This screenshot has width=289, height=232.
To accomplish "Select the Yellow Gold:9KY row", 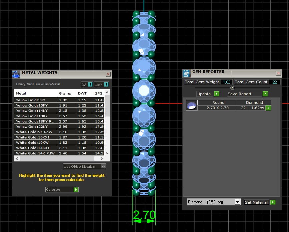I will 59,100.
